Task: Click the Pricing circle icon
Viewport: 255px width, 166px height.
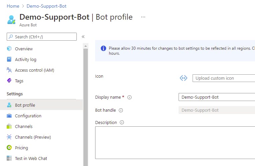Action: (x=9, y=148)
